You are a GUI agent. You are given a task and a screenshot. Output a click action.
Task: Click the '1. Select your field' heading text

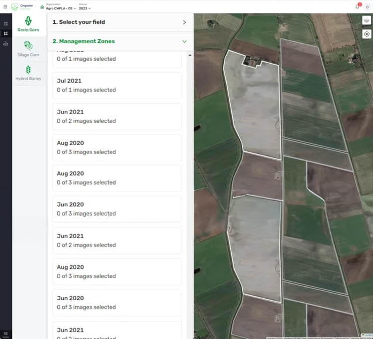(x=79, y=22)
